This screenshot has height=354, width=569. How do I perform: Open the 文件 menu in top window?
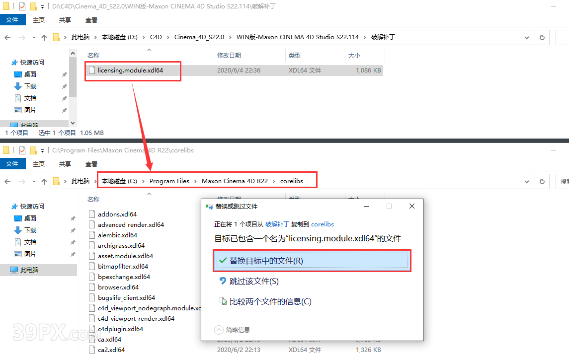coord(12,20)
